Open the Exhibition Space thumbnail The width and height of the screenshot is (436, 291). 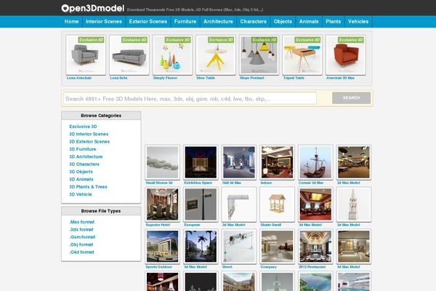click(x=201, y=162)
